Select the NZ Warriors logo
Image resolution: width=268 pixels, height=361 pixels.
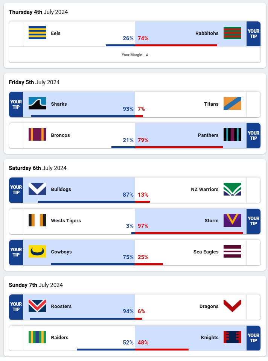point(232,189)
